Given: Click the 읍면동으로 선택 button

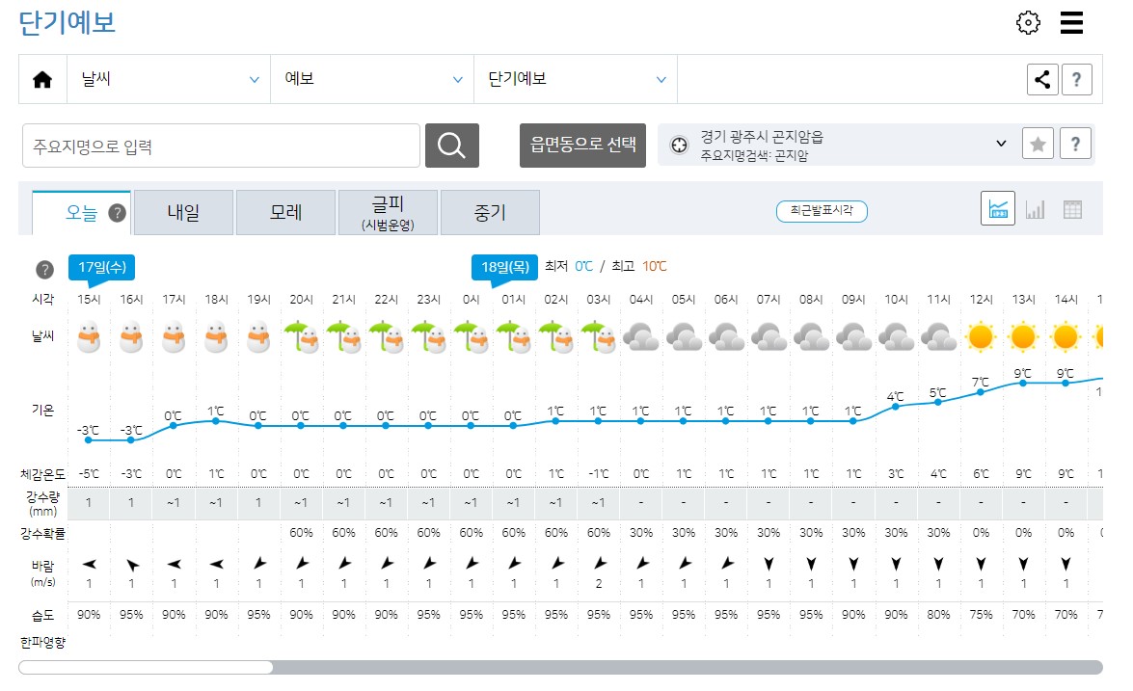Looking at the screenshot, I should pos(582,146).
